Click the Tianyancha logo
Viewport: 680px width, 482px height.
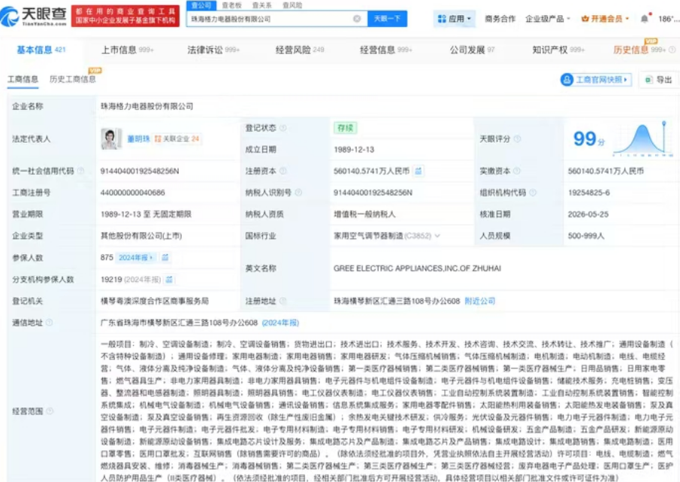tap(34, 16)
